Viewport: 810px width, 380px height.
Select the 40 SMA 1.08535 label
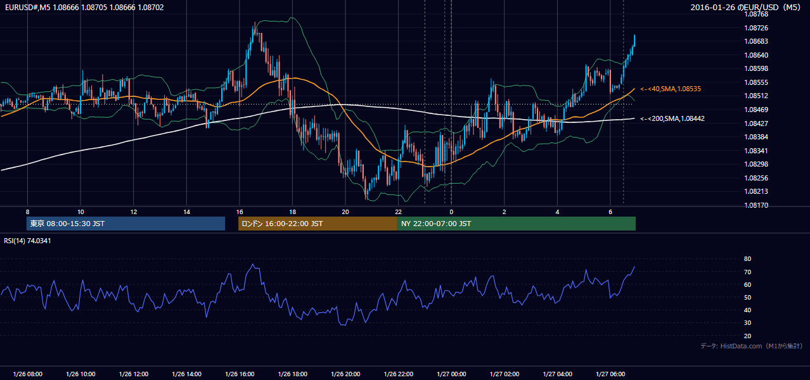pos(671,89)
